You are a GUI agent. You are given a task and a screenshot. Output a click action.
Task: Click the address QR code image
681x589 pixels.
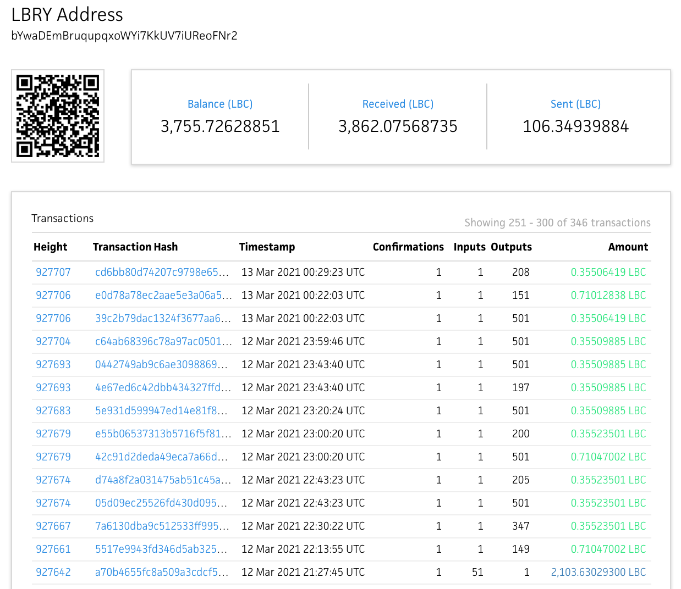click(x=58, y=116)
